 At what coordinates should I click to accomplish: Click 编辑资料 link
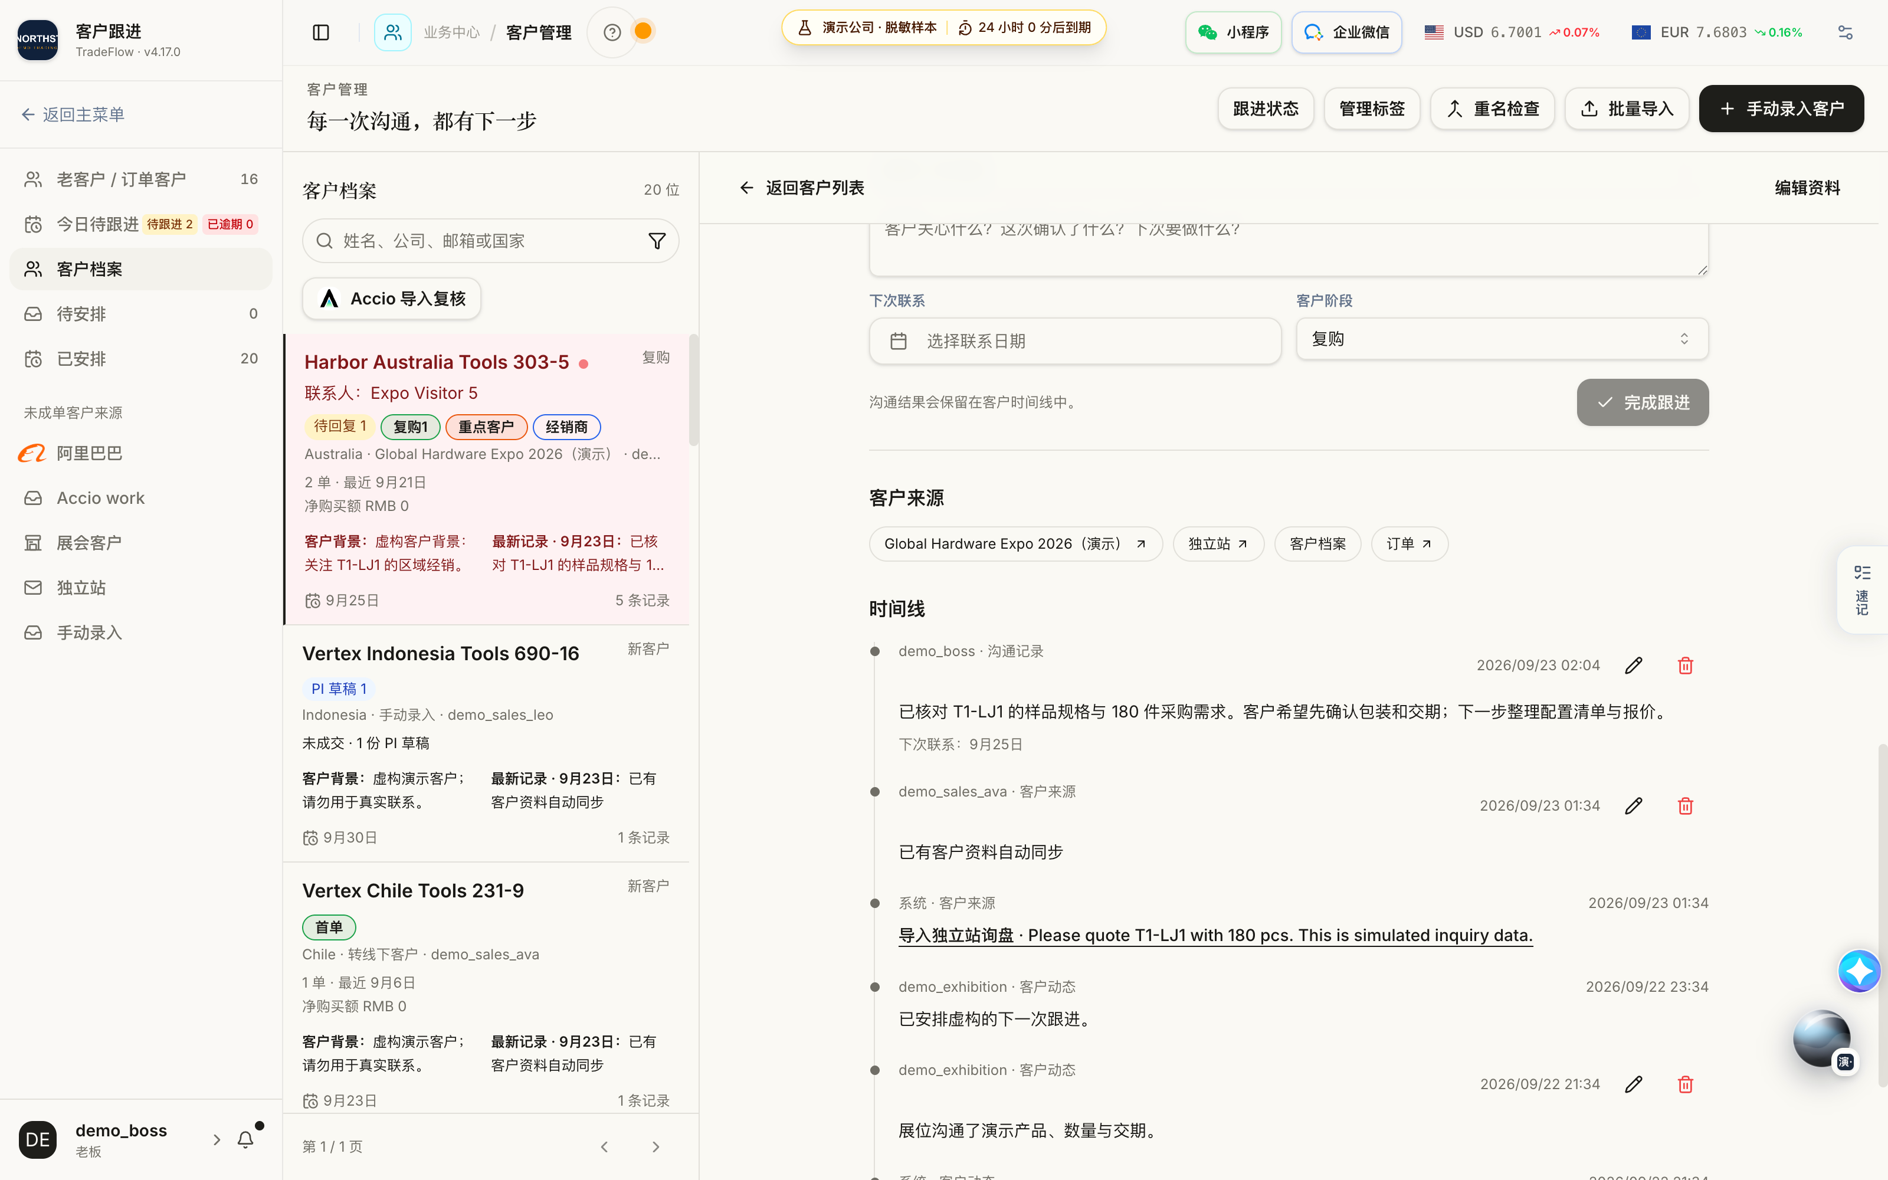[1807, 188]
